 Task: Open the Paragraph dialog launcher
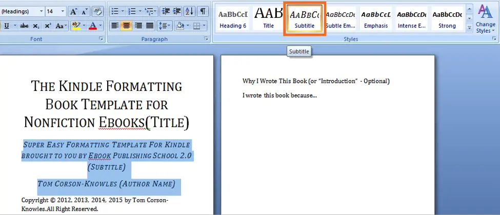click(x=206, y=39)
